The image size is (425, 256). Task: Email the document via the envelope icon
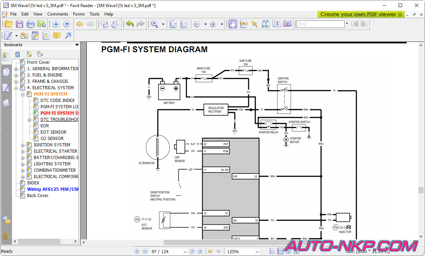42,24
